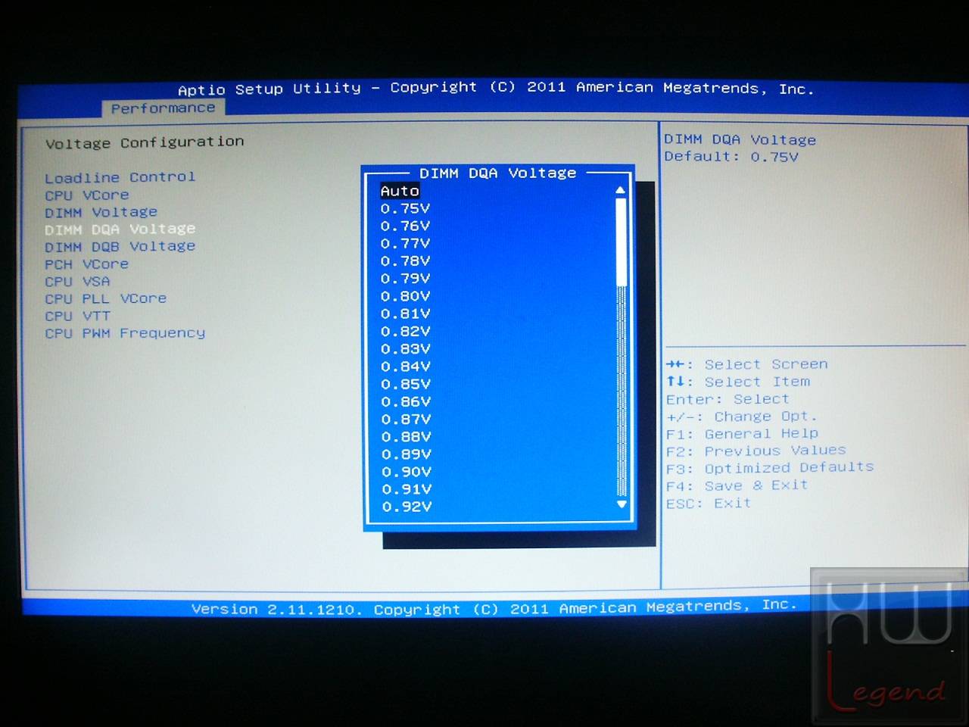This screenshot has width=969, height=727.
Task: Choose Auto in DIMM DQA Voltage list
Action: click(x=400, y=191)
